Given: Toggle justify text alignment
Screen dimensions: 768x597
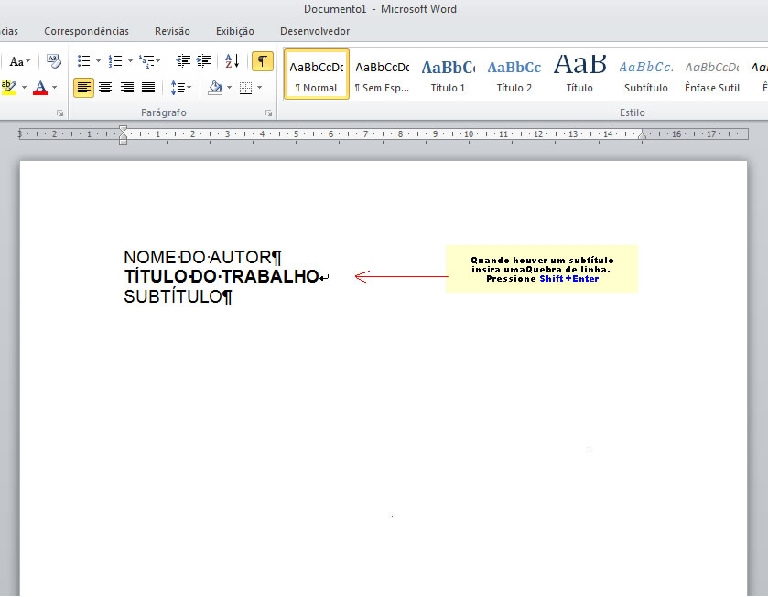Looking at the screenshot, I should coord(148,88).
